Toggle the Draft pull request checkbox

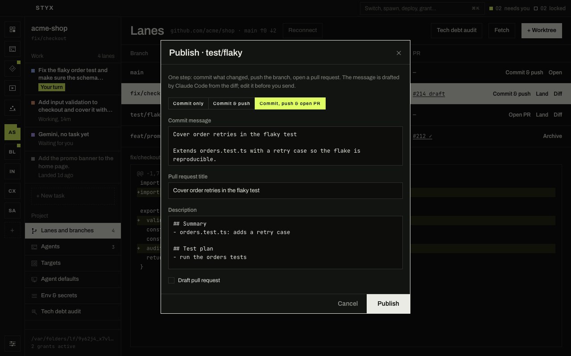point(171,280)
